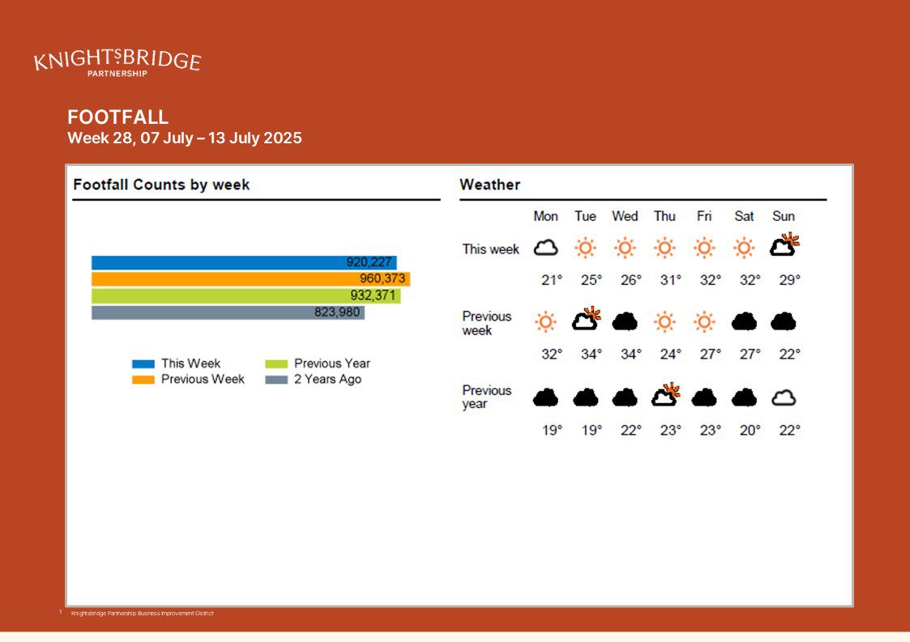Click Previous year Sunday outlined cloud icon
The width and height of the screenshot is (910, 642).
(784, 398)
